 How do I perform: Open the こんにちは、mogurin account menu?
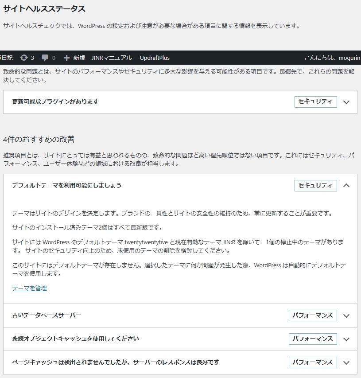point(332,58)
